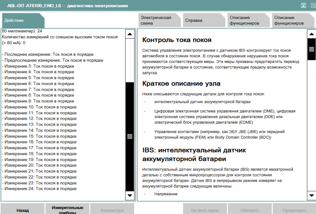316x214 pixels.
Task: Click the help panel scroll-up arrow
Action: (311, 34)
